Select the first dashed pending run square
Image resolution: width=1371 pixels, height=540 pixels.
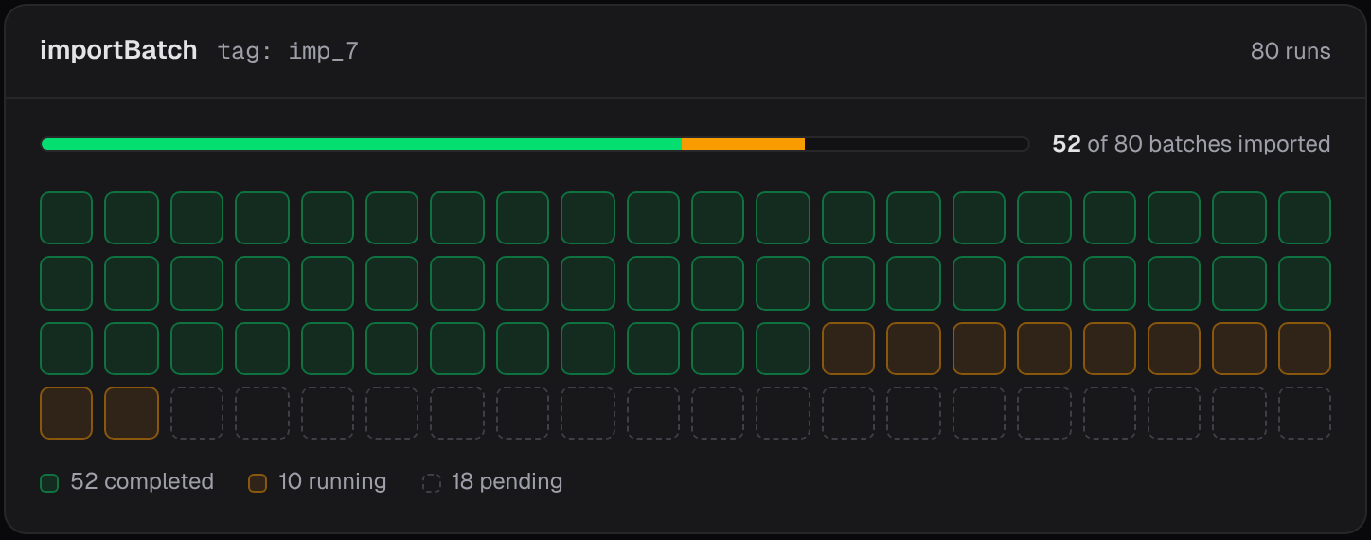click(197, 413)
